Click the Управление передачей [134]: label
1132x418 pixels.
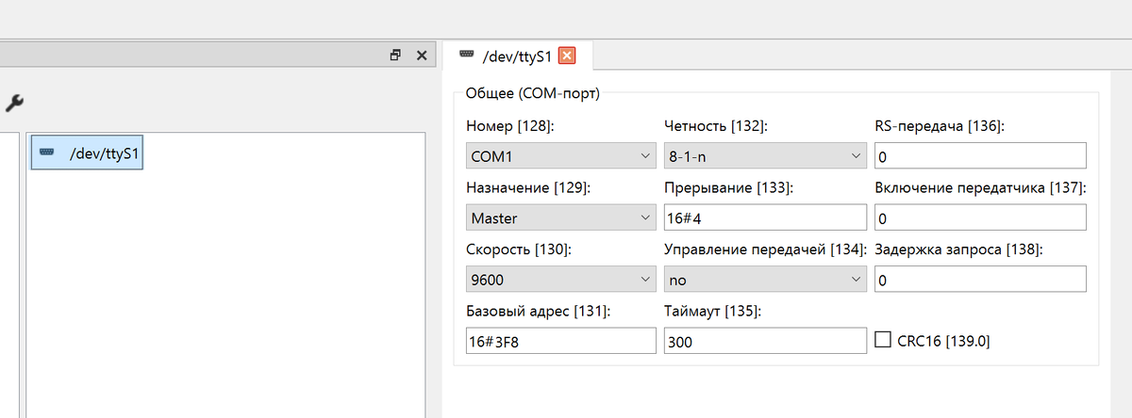pyautogui.click(x=766, y=249)
